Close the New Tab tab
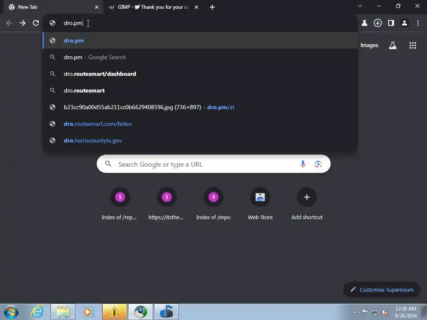The height and width of the screenshot is (320, 427). pos(97,7)
